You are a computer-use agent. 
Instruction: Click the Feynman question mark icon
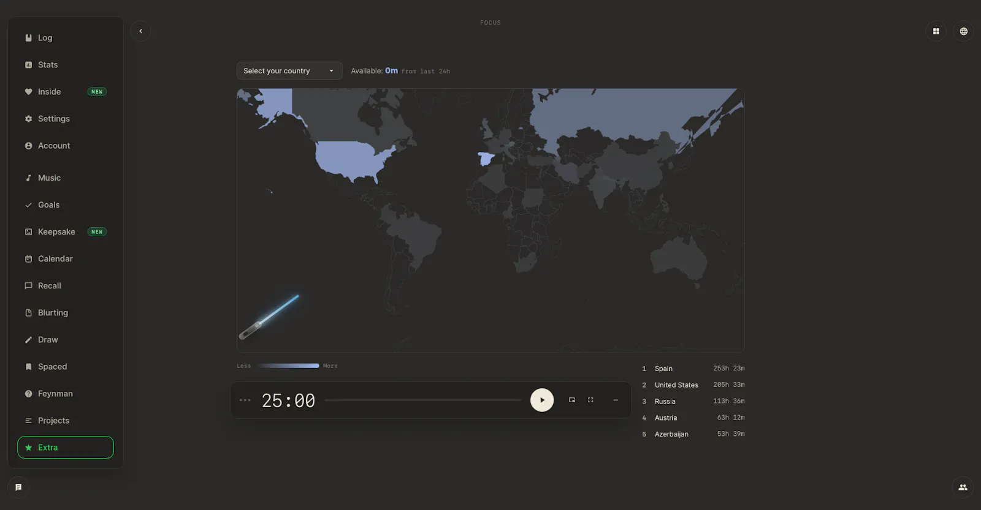click(x=28, y=394)
